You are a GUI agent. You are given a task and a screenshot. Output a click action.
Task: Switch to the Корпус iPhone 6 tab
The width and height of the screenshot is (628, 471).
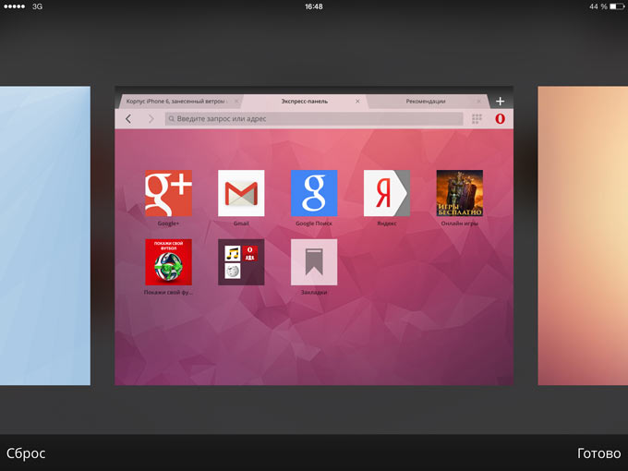pos(175,101)
